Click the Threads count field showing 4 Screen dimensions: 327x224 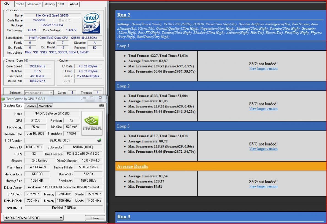tap(97, 92)
